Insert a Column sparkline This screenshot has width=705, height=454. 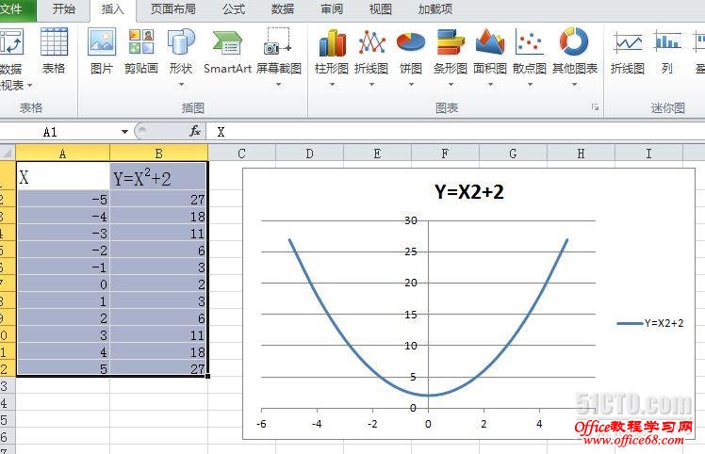point(667,51)
